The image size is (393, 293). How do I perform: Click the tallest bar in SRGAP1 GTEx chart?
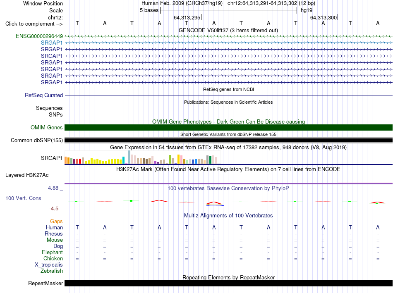129,157
